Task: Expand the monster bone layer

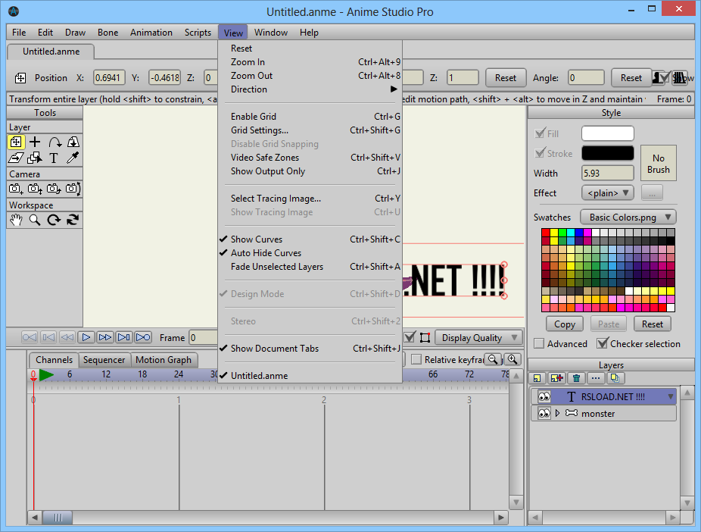Action: (x=558, y=414)
